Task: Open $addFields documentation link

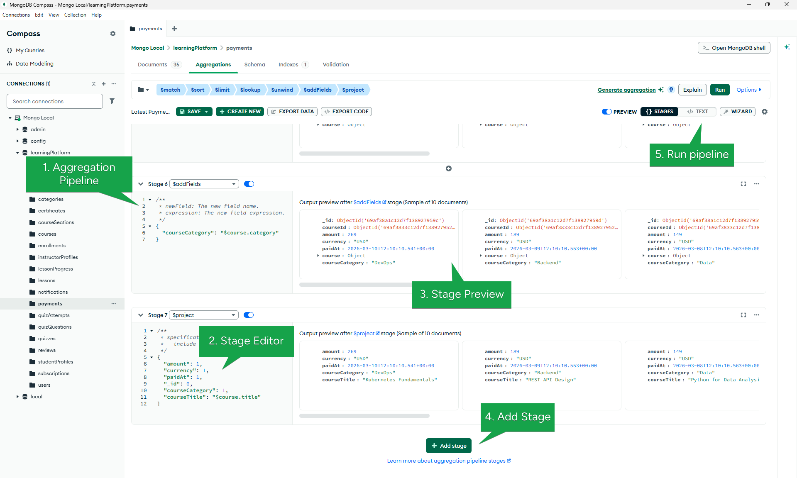Action: click(x=370, y=202)
